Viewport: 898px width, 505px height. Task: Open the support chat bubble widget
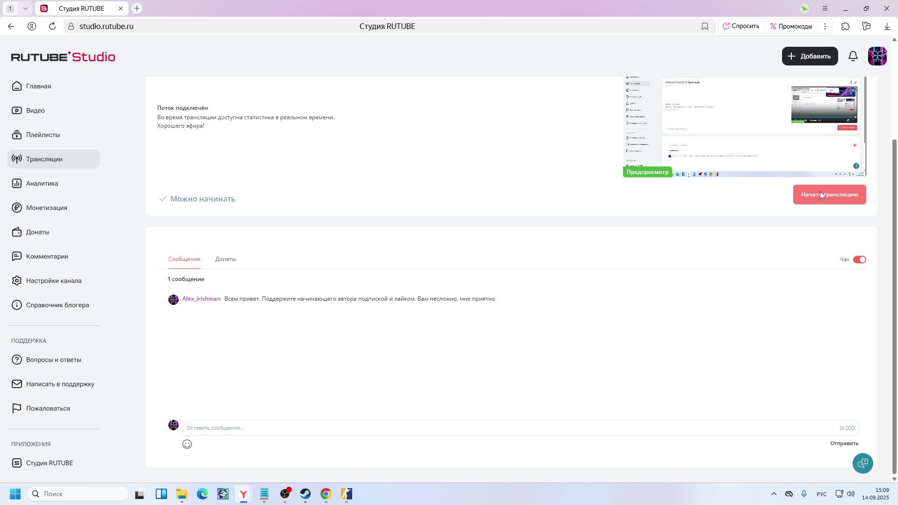862,463
